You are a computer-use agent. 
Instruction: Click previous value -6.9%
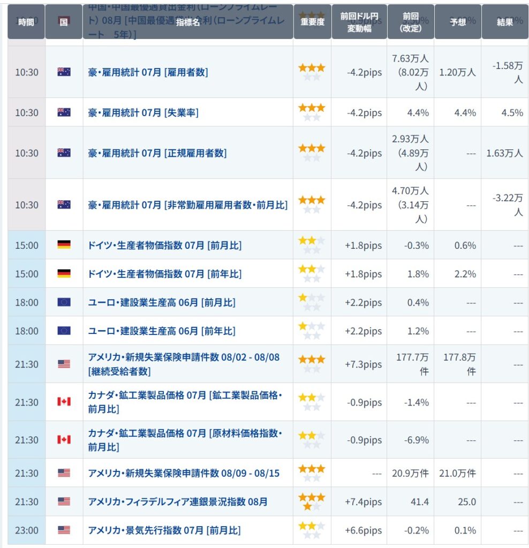(x=417, y=440)
